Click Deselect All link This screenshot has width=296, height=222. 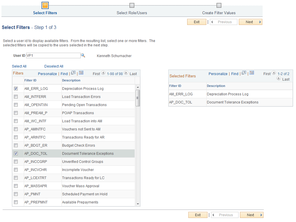[54, 66]
